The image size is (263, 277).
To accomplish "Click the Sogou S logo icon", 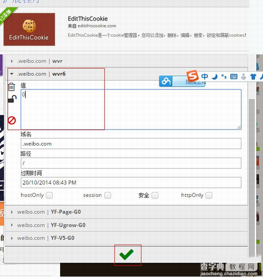I will [193, 75].
